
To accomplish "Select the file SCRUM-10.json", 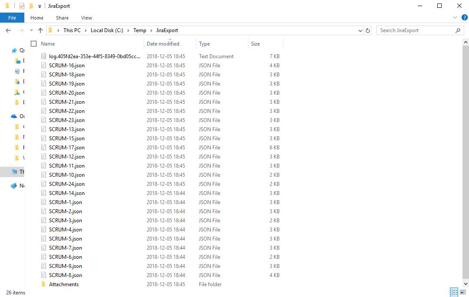I will pyautogui.click(x=67, y=175).
